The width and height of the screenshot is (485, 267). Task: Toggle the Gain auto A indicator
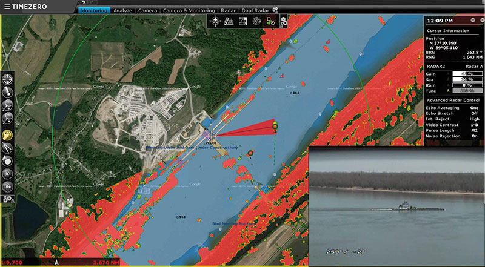448,74
